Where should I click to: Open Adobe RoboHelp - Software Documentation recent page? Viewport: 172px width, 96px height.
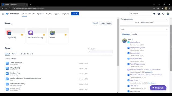(26, 78)
